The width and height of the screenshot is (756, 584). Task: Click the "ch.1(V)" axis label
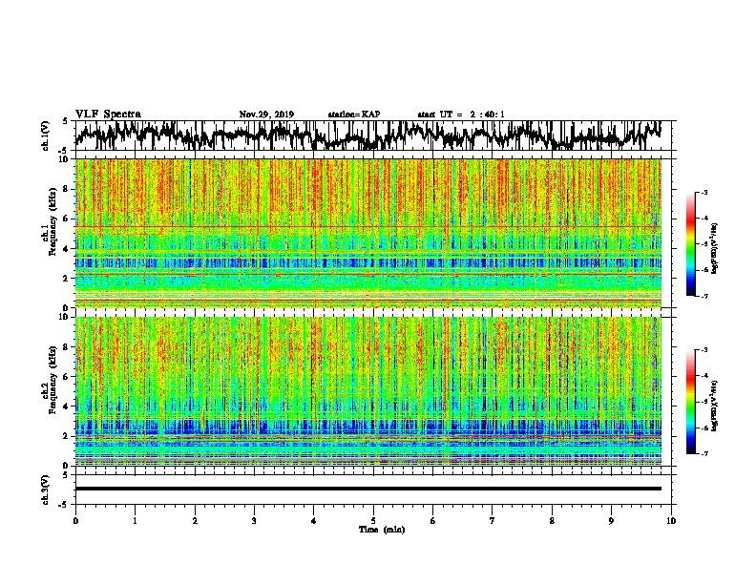pos(45,136)
